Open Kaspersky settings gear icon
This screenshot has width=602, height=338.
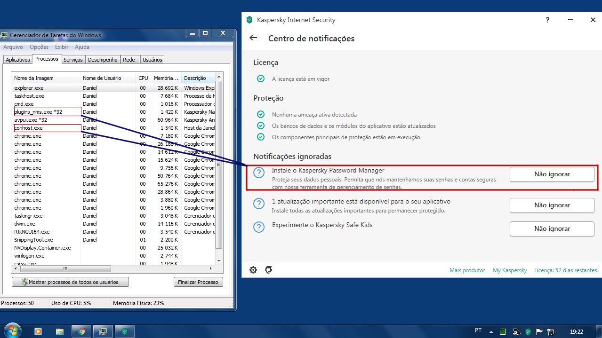[x=253, y=270]
